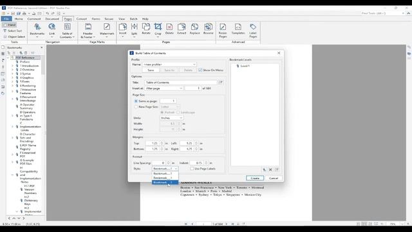Click the Top margin spinner
The height and width of the screenshot is (232, 412).
click(162, 143)
